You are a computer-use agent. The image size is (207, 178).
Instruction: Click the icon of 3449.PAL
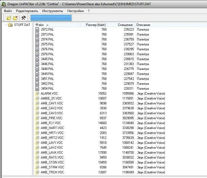click(x=37, y=74)
